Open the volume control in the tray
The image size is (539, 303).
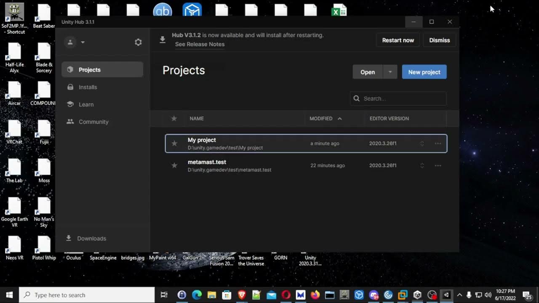pyautogui.click(x=488, y=295)
